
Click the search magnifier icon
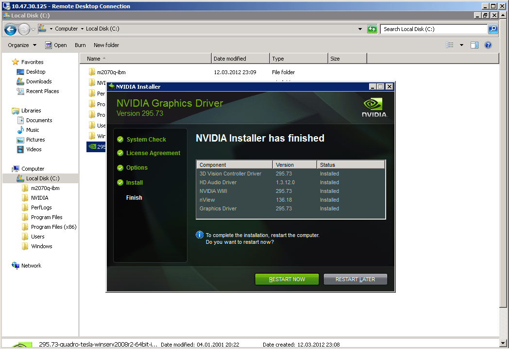coord(493,29)
